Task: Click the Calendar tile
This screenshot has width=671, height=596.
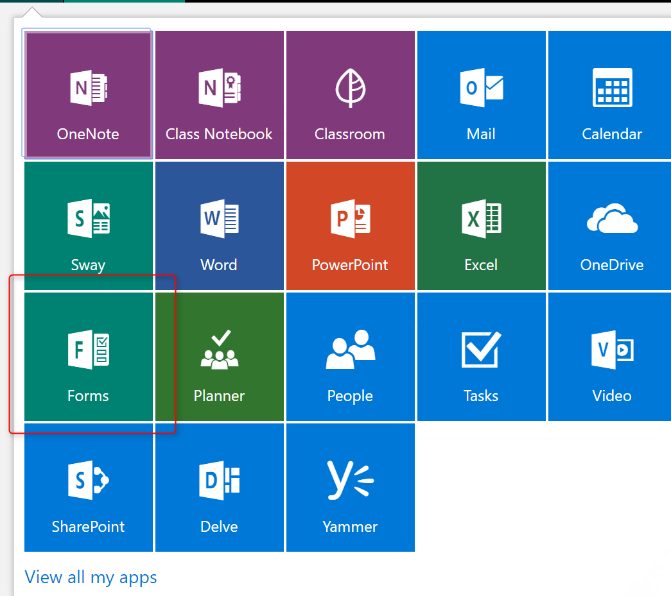Action: (x=610, y=94)
